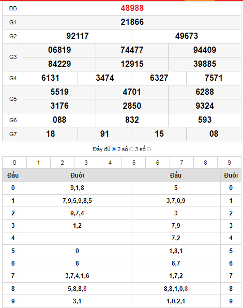Click the tail values "9,7,4" cell
The width and height of the screenshot is (243, 308).
coord(77,213)
